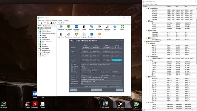This screenshot has height=111, width=197.
Task: Collapse the Powers group in HWMonitor
Action: point(147,60)
